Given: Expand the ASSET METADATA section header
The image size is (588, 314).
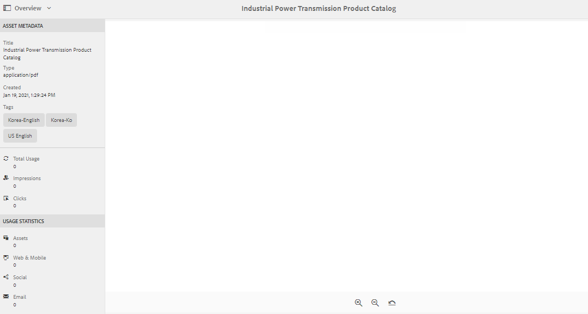Looking at the screenshot, I should point(23,25).
